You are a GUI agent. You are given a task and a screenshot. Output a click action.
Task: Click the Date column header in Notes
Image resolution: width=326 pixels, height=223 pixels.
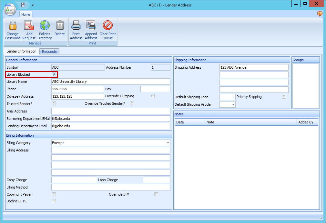tap(190, 122)
